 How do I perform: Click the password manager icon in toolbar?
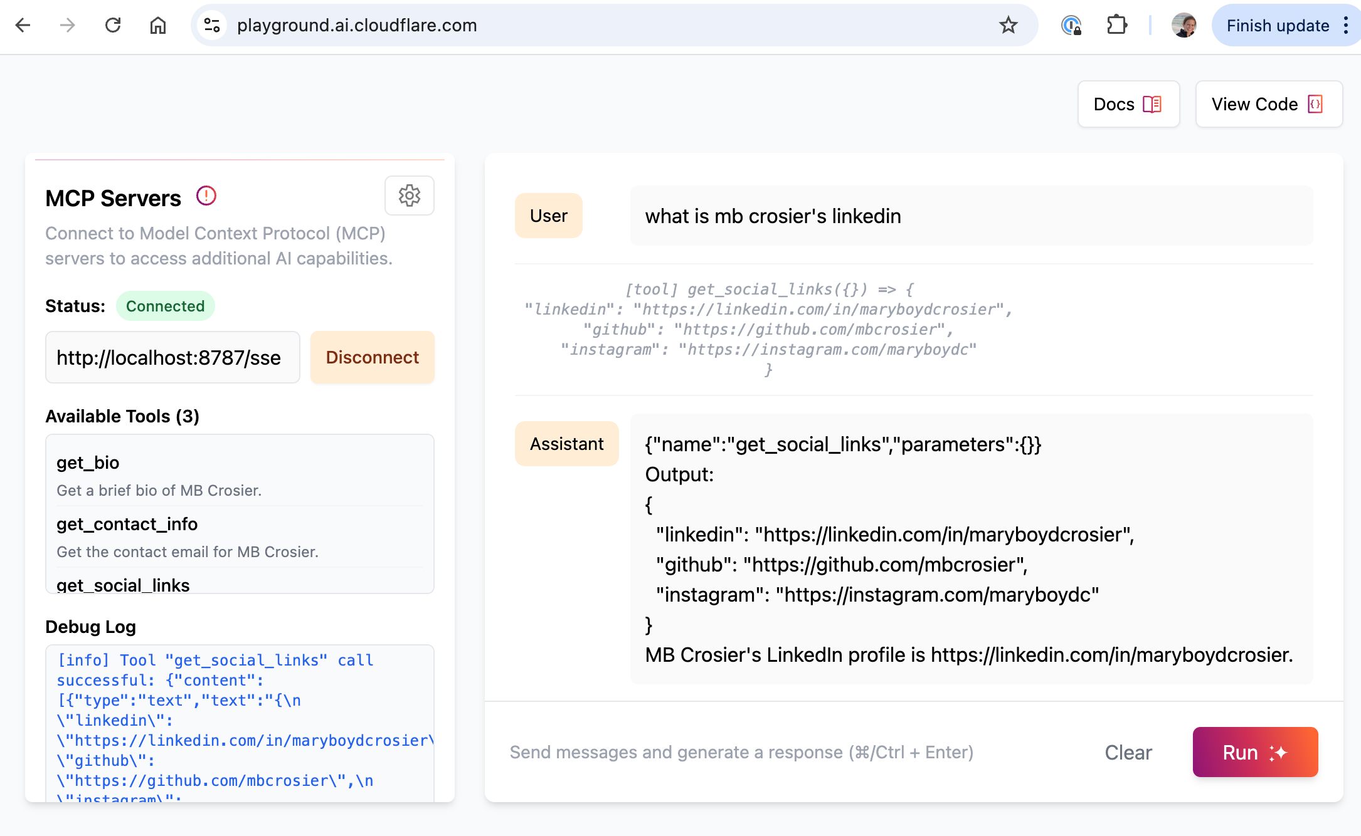[x=1071, y=25]
